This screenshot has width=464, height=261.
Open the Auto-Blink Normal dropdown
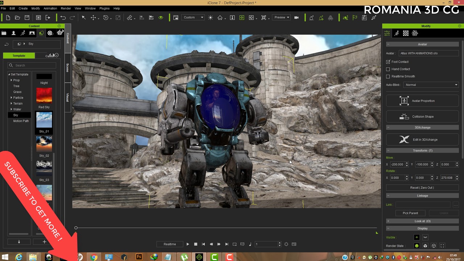pyautogui.click(x=431, y=85)
